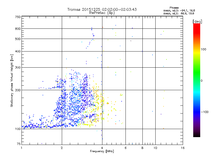Click the x-axis tick label '8'
This screenshot has width=215, height=161.
(142, 148)
